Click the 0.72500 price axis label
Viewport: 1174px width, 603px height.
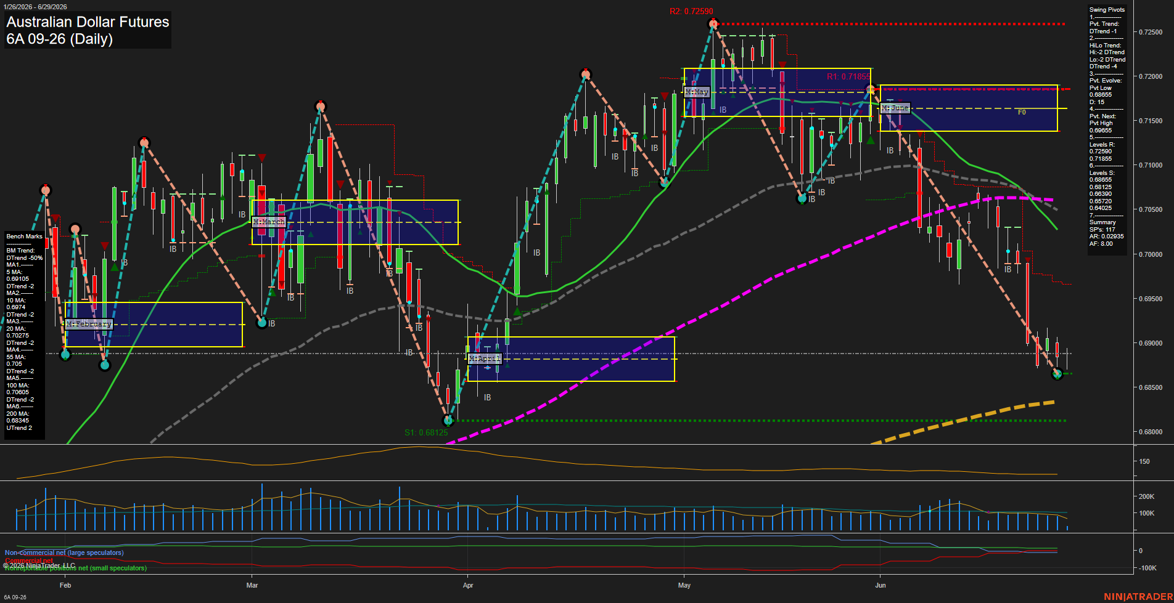tap(1151, 32)
